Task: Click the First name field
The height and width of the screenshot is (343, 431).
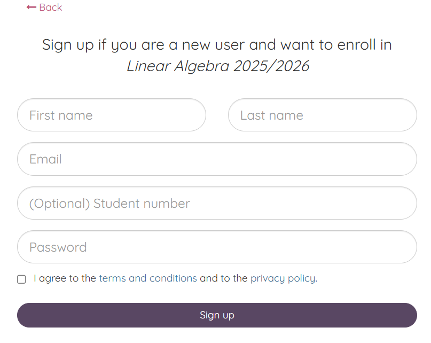Action: (x=111, y=115)
